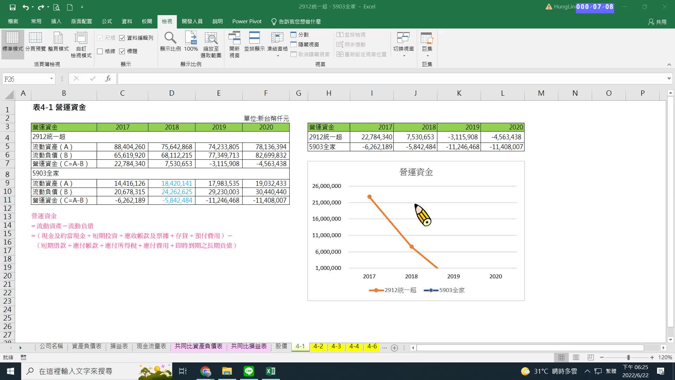675x380 pixels.
Task: Switch to 整頁模式 page layout view
Action: tap(58, 42)
